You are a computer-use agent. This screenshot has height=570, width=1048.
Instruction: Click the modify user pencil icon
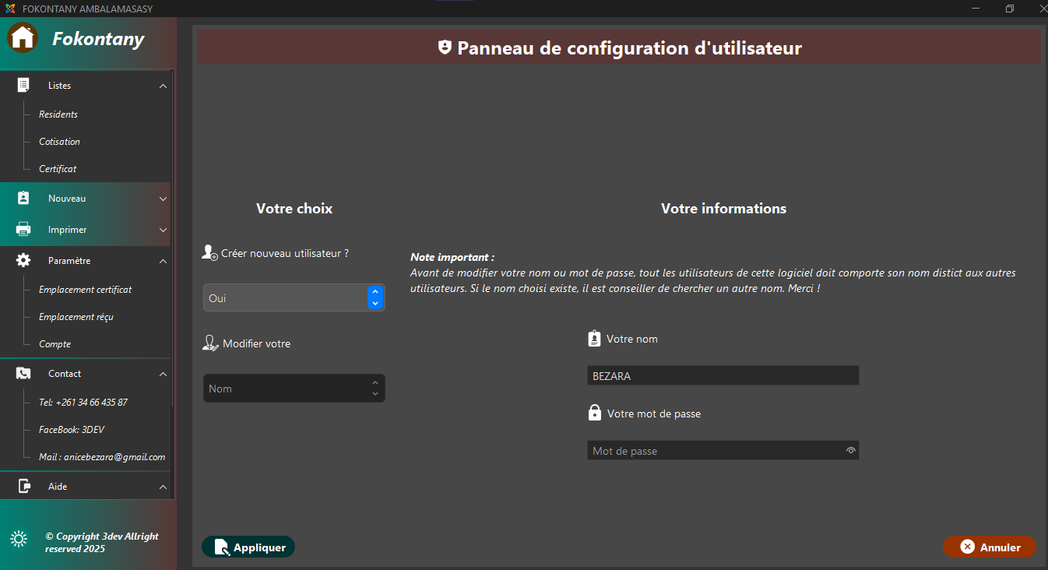click(210, 343)
